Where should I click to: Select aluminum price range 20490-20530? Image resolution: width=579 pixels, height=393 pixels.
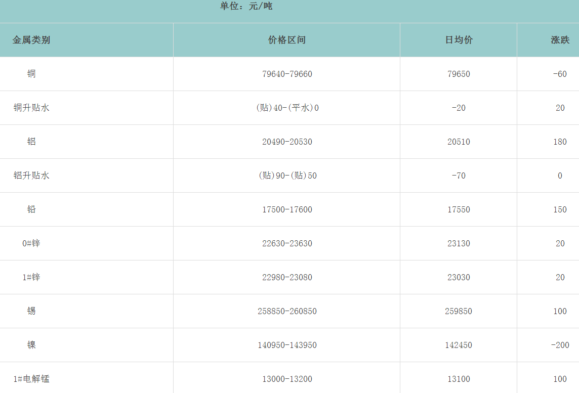[287, 142]
